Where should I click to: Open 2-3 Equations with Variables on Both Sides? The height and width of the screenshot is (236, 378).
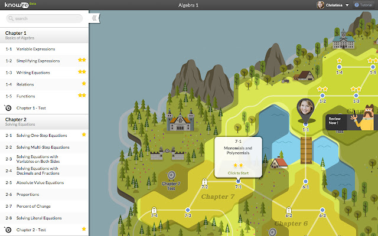44,159
